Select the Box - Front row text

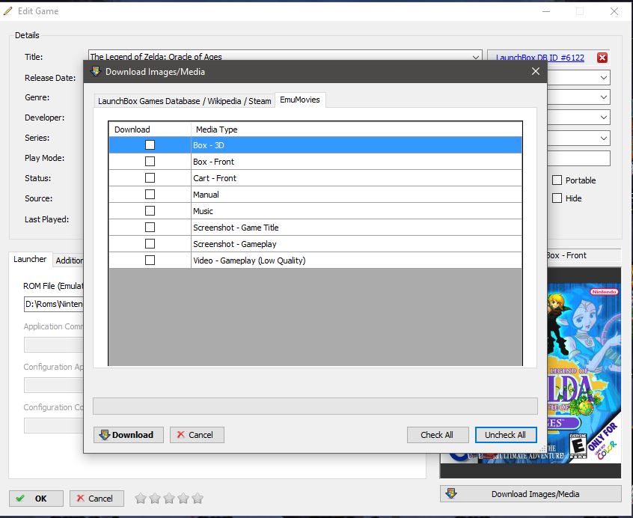pyautogui.click(x=213, y=162)
